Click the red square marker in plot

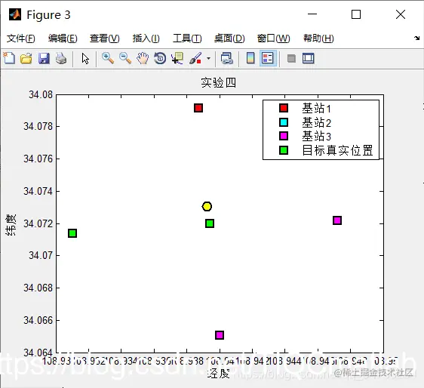pos(198,108)
